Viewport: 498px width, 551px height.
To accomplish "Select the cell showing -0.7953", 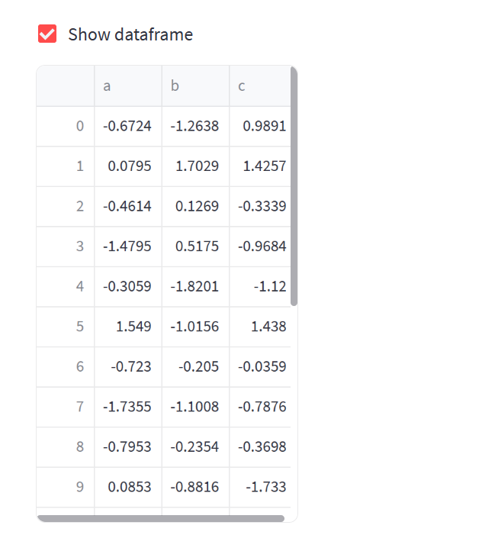I will coord(128,446).
